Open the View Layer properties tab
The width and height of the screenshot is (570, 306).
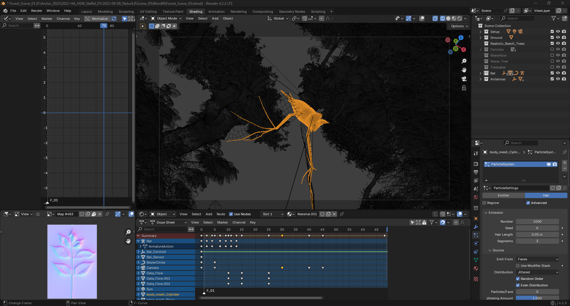pos(476,181)
